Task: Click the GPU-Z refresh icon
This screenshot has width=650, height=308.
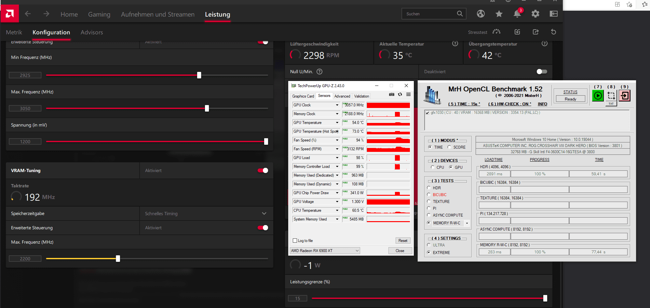Action: click(400, 94)
